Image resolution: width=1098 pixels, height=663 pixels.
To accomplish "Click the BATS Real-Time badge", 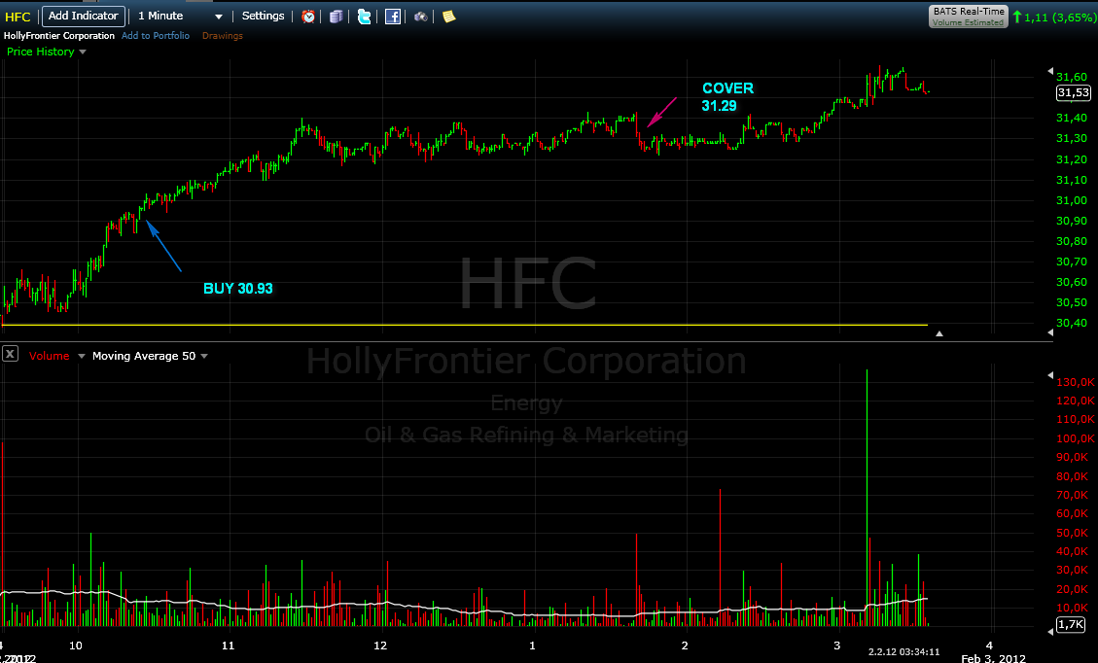I will [969, 17].
